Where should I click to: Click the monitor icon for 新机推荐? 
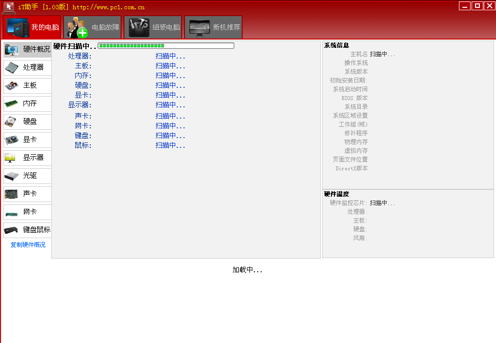[200, 28]
